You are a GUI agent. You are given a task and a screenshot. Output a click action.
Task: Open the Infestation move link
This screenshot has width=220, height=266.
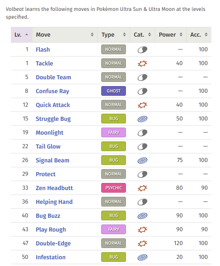51,257
